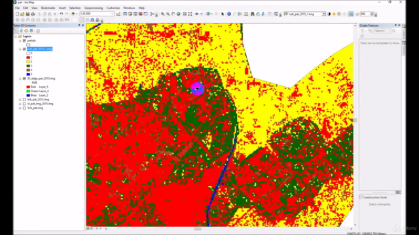The image size is (419, 235).
Task: Collapse the 33_edge_pat_2015.img layer legend
Action: 20,78
